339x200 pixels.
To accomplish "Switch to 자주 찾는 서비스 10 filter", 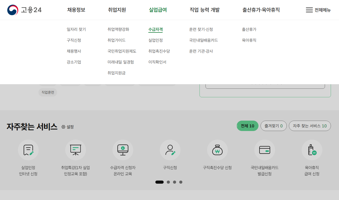I will 310,126.
